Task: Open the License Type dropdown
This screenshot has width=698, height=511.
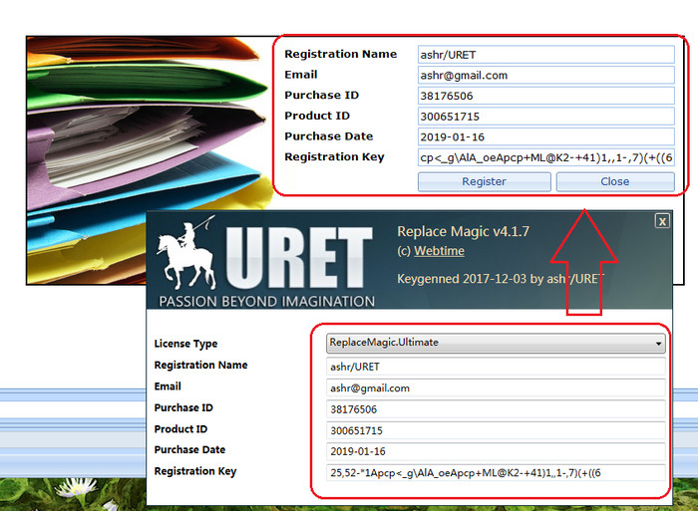Action: coord(496,343)
